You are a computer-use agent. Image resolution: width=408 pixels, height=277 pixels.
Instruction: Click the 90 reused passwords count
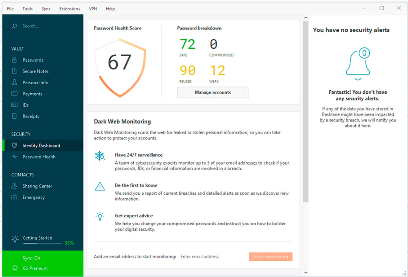pos(187,70)
